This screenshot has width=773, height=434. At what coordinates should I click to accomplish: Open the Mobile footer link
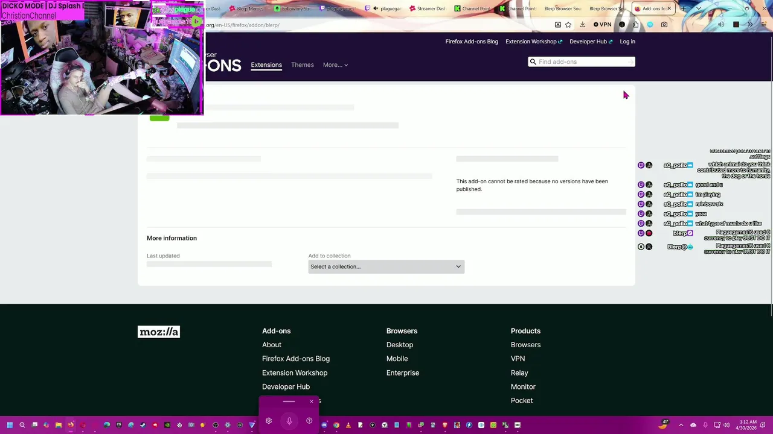pyautogui.click(x=397, y=359)
